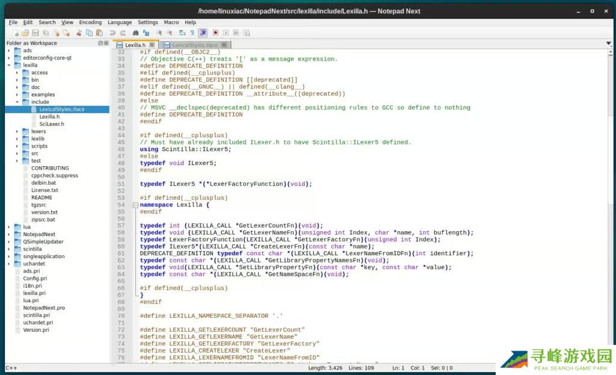Click the Paste clipboard icon
Viewport: 616px width, 375px height.
(99, 33)
